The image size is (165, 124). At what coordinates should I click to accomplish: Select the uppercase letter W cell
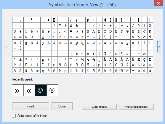[x=77, y=37]
